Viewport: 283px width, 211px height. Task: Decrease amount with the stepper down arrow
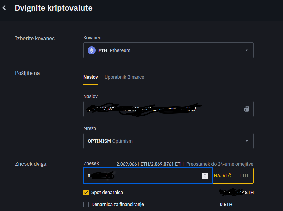click(205, 177)
